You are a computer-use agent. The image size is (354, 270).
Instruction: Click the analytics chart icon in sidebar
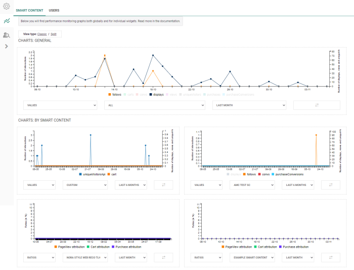(7, 21)
